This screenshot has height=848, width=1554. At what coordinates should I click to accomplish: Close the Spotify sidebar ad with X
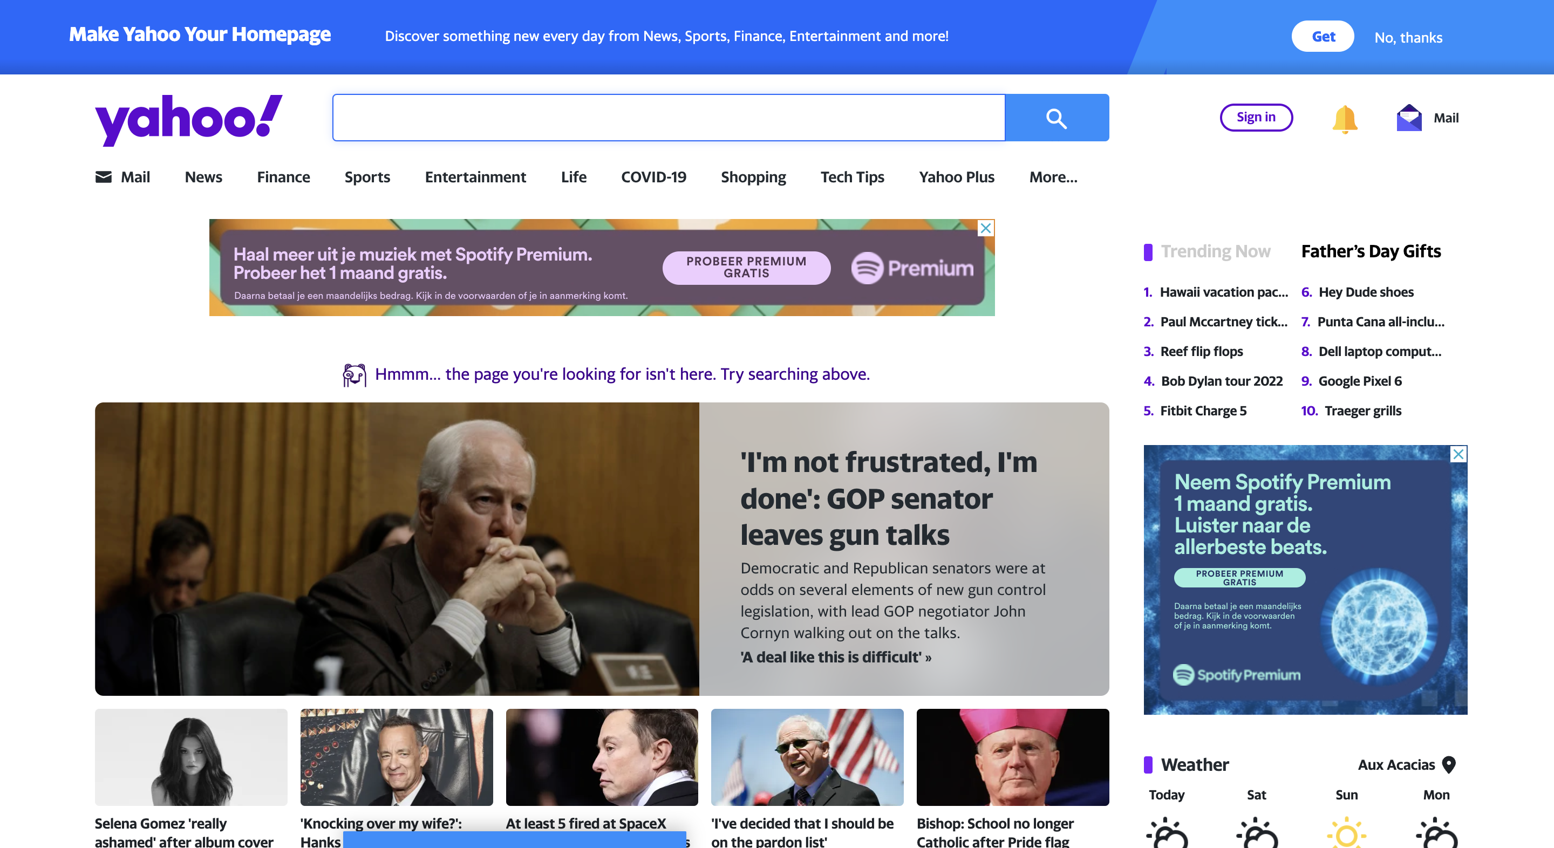tap(1458, 454)
